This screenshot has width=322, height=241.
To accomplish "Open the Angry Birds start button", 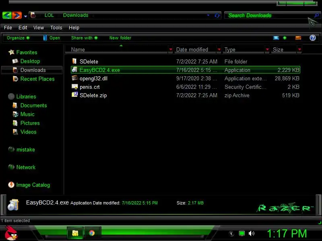I will 11,233.
